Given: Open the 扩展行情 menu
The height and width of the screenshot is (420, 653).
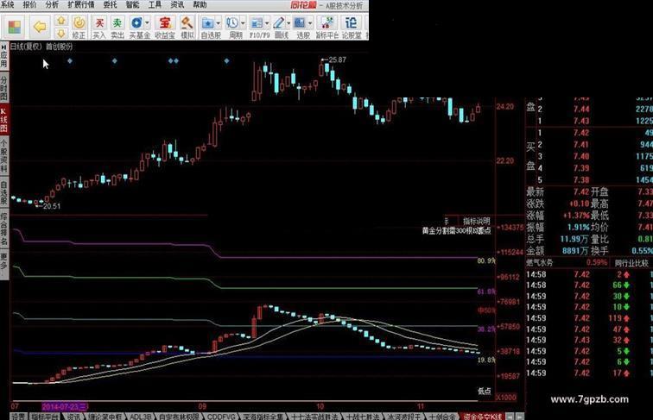Looking at the screenshot, I should 81,4.
